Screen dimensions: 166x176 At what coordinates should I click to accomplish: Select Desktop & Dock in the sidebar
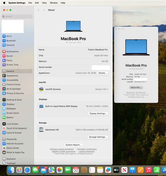tap(12, 100)
